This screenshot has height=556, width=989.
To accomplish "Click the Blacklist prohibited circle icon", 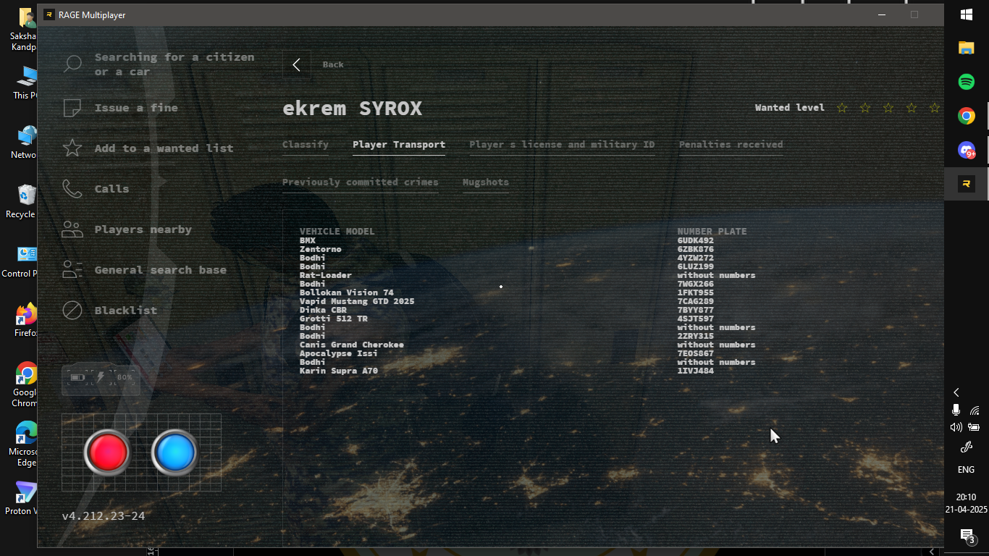I will 72,311.
